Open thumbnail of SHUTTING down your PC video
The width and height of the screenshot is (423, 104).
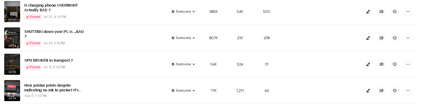(x=12, y=38)
